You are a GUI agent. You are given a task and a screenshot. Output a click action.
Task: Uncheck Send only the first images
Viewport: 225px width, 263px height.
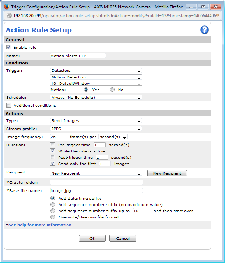point(53,164)
